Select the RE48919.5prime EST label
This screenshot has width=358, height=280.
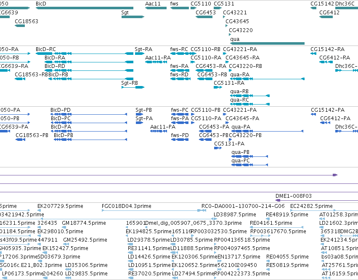click(287, 215)
